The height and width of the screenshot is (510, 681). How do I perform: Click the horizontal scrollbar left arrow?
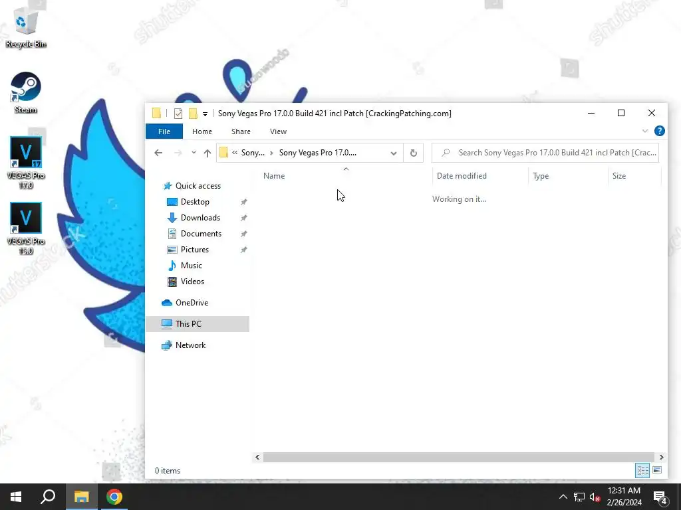(x=257, y=457)
